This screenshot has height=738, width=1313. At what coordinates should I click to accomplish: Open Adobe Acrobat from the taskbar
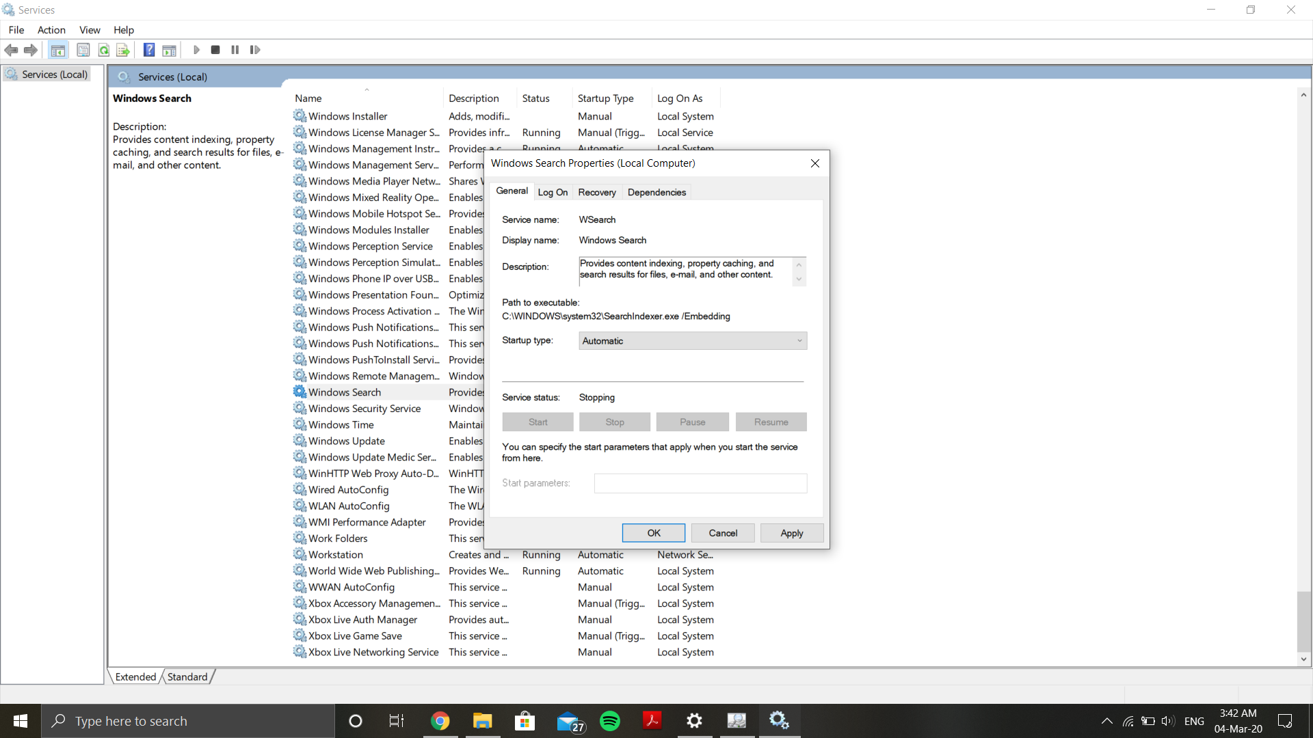point(652,721)
